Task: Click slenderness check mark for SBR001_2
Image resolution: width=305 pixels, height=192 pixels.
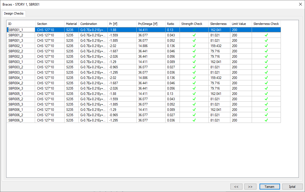Action: click(x=266, y=35)
